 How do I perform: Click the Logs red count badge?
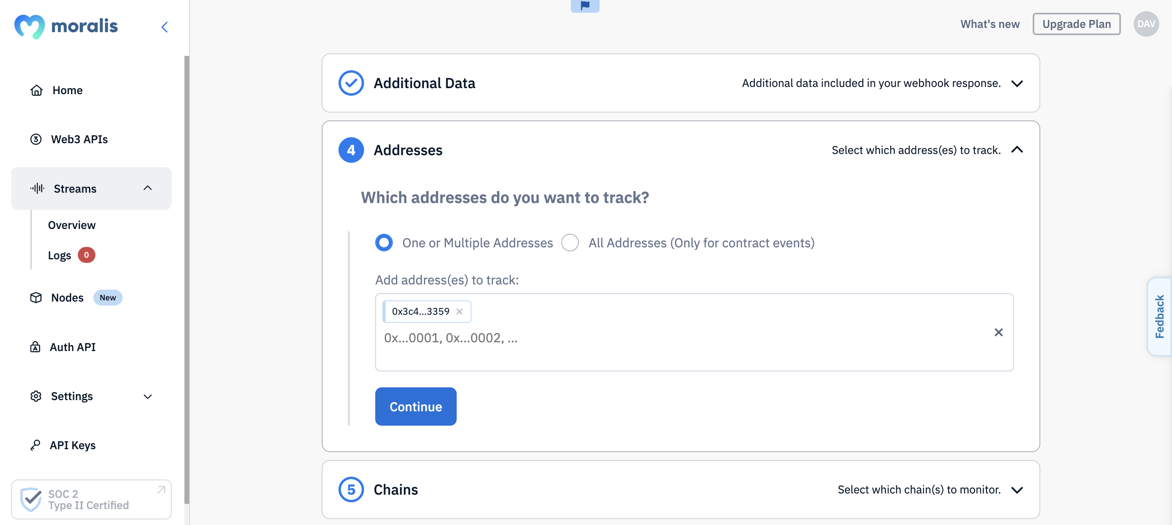[x=87, y=255]
